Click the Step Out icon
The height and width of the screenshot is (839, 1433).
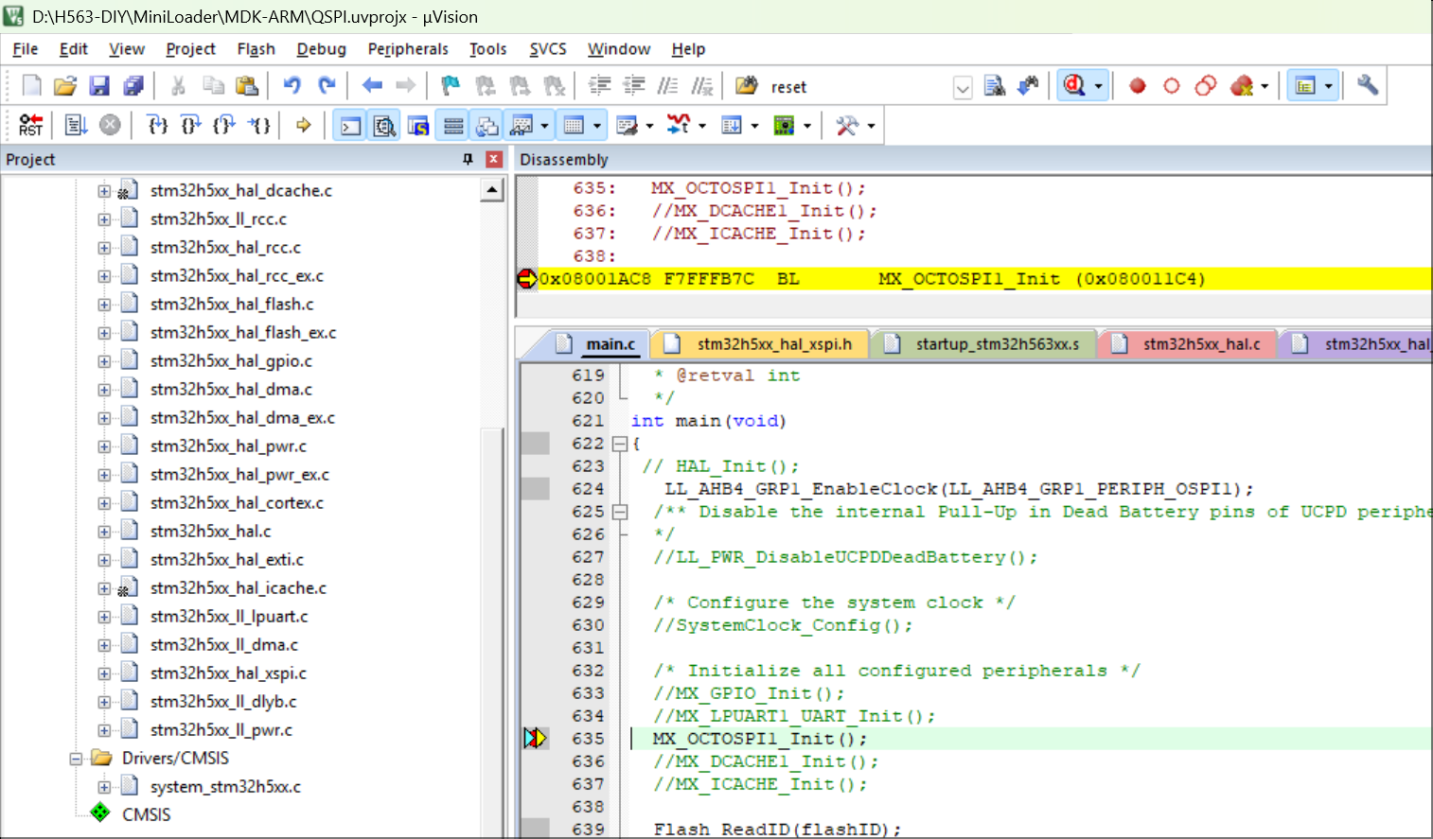(224, 125)
